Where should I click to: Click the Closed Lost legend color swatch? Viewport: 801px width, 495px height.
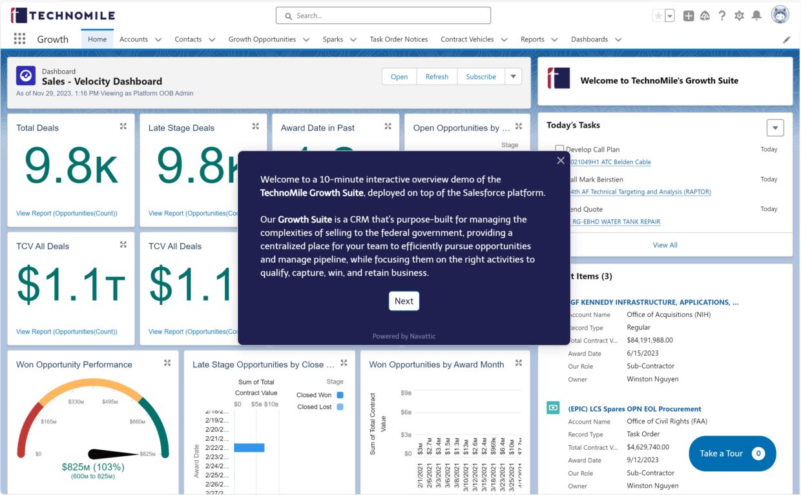tap(340, 407)
